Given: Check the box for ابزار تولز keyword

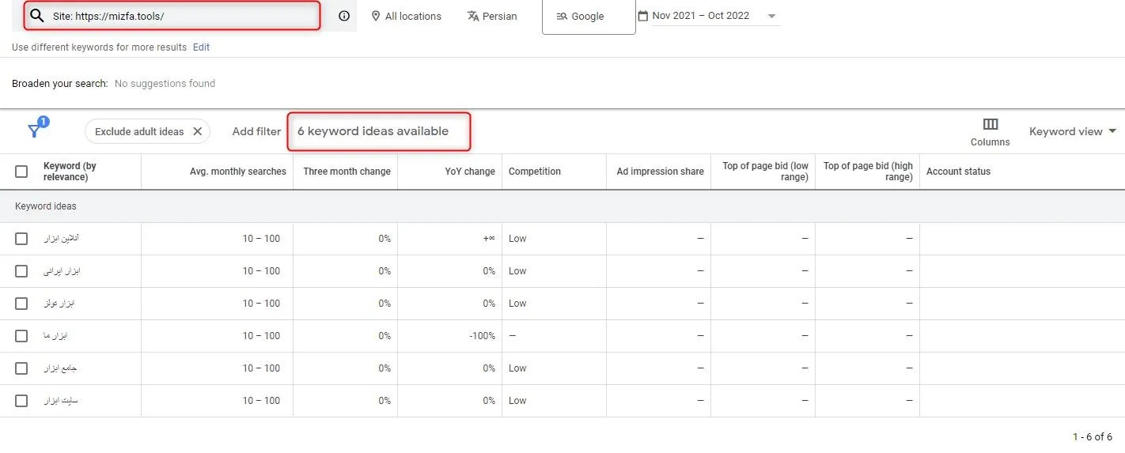Looking at the screenshot, I should [x=21, y=304].
